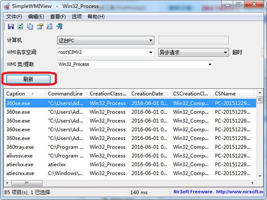The width and height of the screenshot is (267, 200).
Task: Click the Copy selected items toolbar icon
Action: (x=30, y=26)
